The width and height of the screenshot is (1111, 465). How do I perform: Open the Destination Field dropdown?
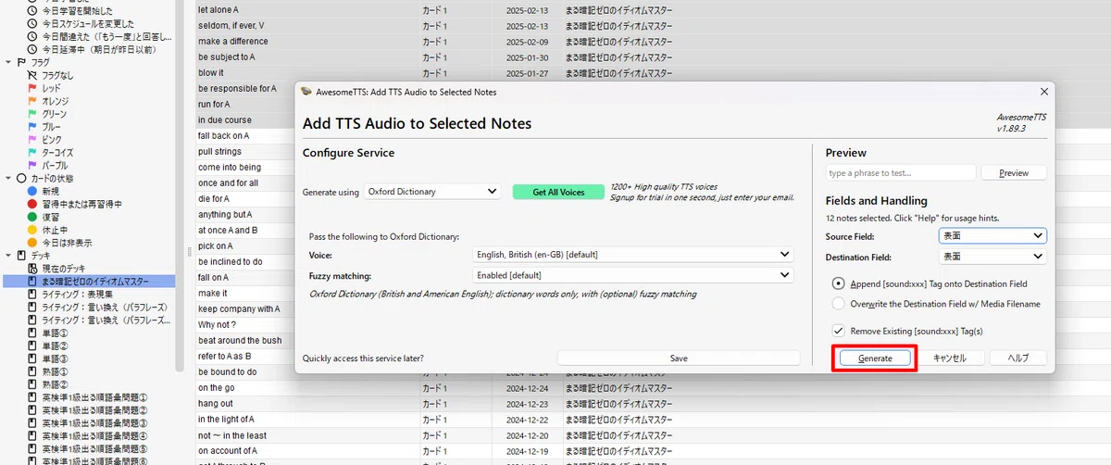click(x=992, y=257)
